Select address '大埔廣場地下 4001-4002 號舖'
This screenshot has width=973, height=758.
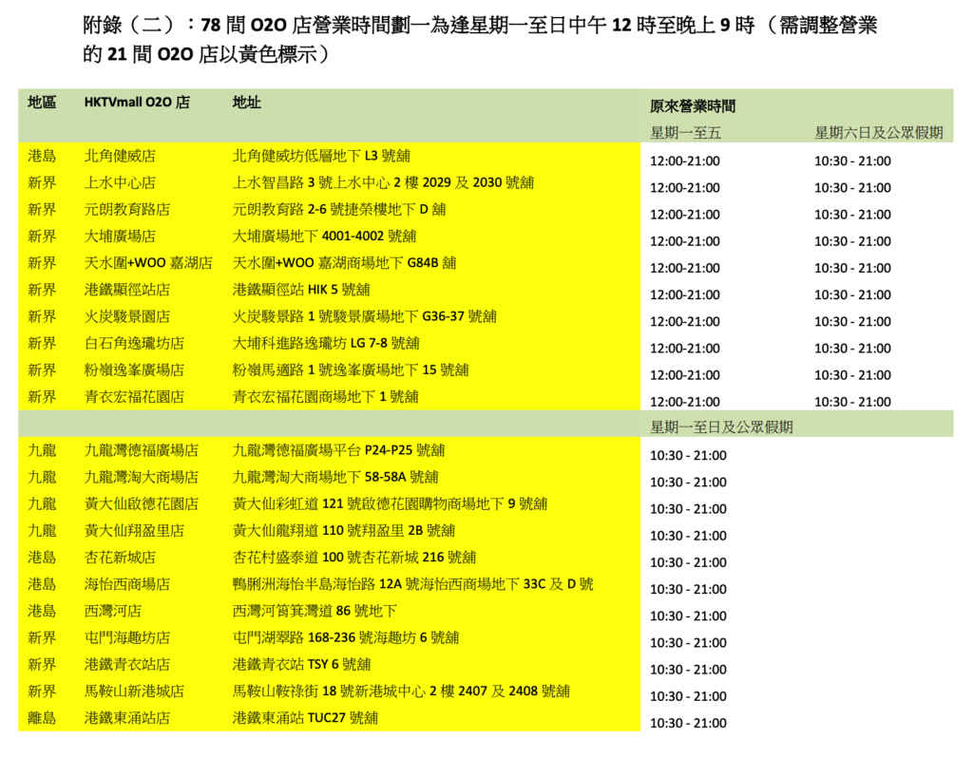pyautogui.click(x=325, y=236)
